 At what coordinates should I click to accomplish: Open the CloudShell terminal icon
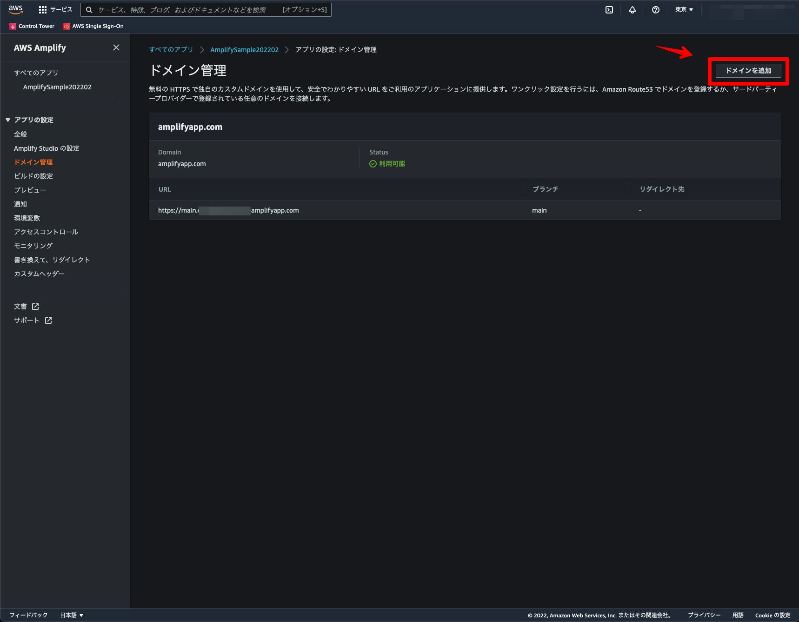pos(609,10)
